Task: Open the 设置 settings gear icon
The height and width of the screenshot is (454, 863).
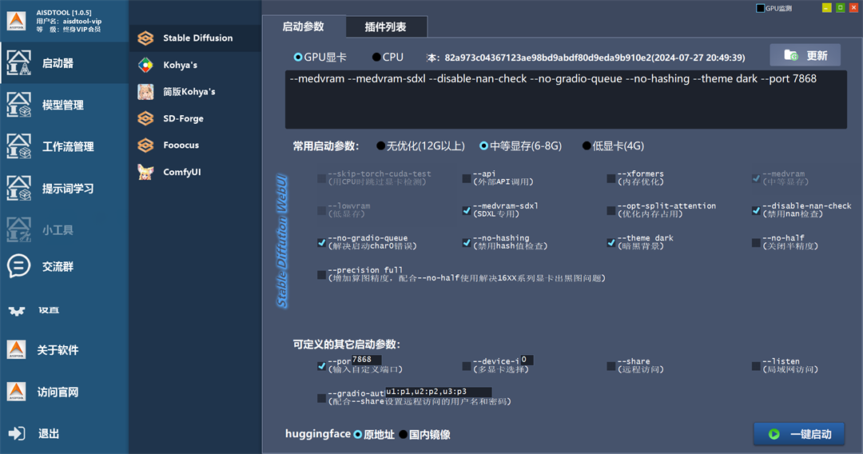Action: (x=17, y=311)
